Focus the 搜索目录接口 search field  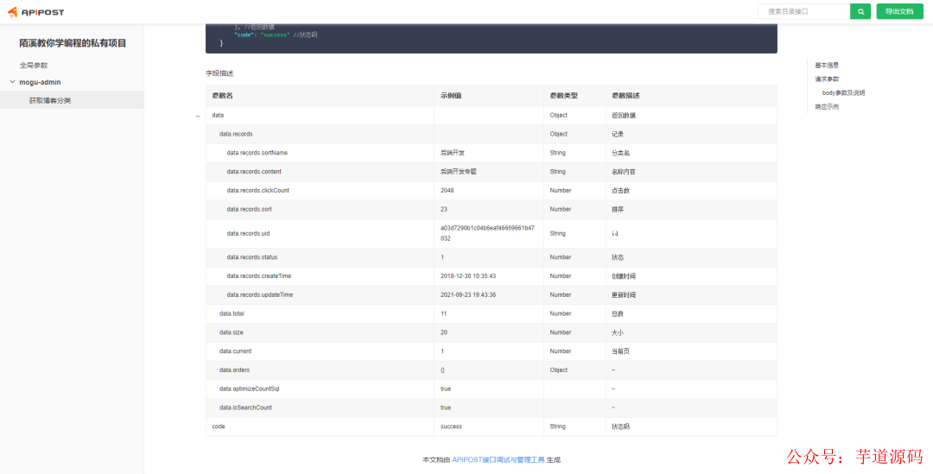click(804, 11)
